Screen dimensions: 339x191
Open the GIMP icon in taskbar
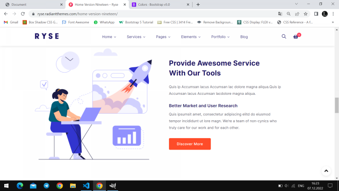[x=113, y=186]
